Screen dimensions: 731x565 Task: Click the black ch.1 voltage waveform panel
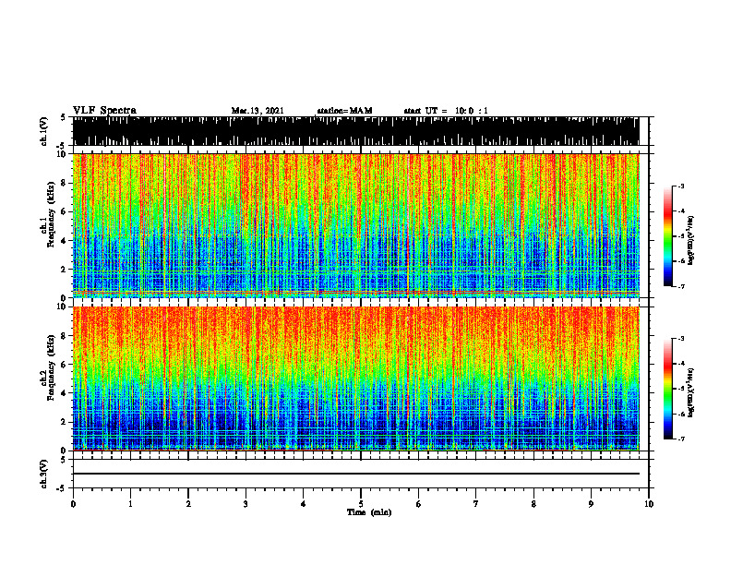tap(355, 131)
